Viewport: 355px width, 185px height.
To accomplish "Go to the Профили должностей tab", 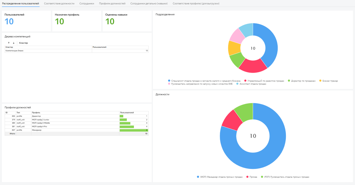I will pos(112,4).
